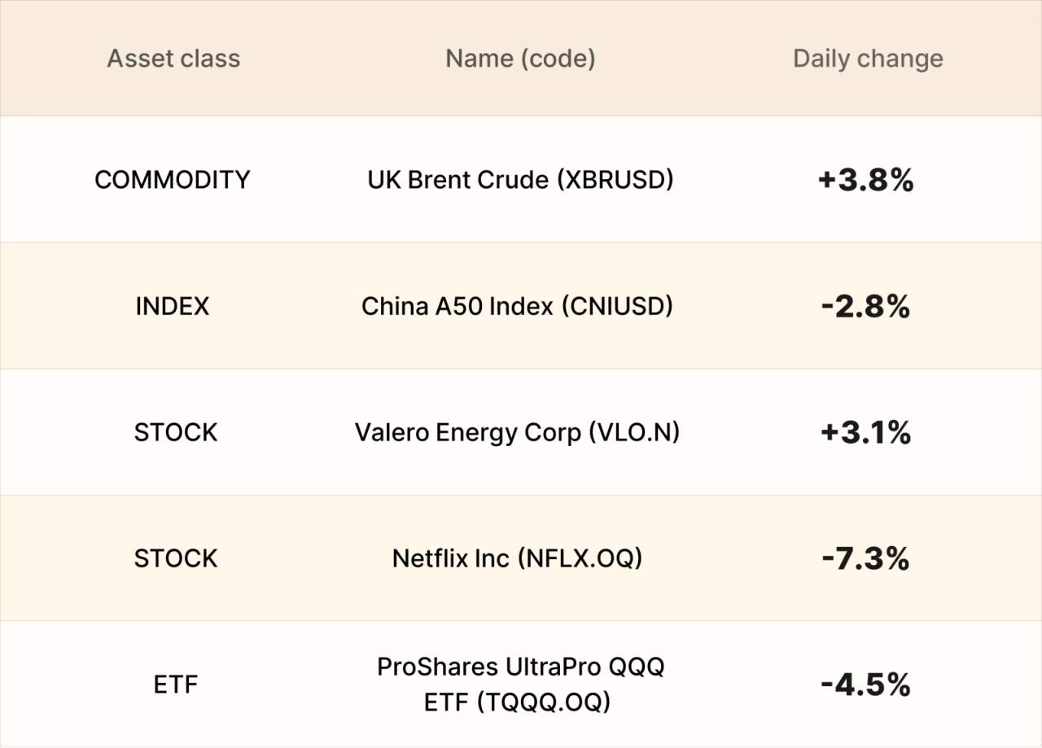The image size is (1042, 748).
Task: Click the XBRUSD ticker code text
Action: (x=615, y=180)
